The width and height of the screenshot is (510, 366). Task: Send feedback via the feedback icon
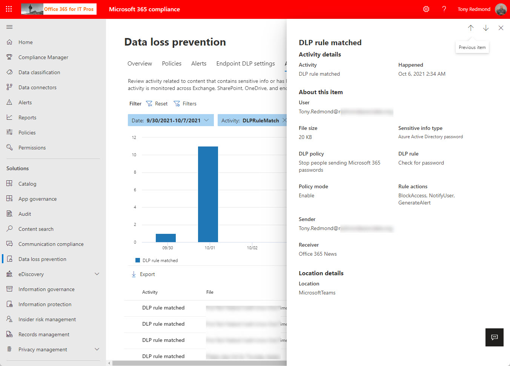[494, 337]
